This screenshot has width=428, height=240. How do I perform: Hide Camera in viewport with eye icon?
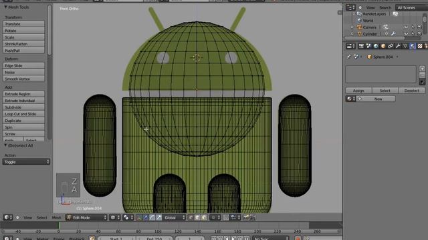pyautogui.click(x=406, y=27)
